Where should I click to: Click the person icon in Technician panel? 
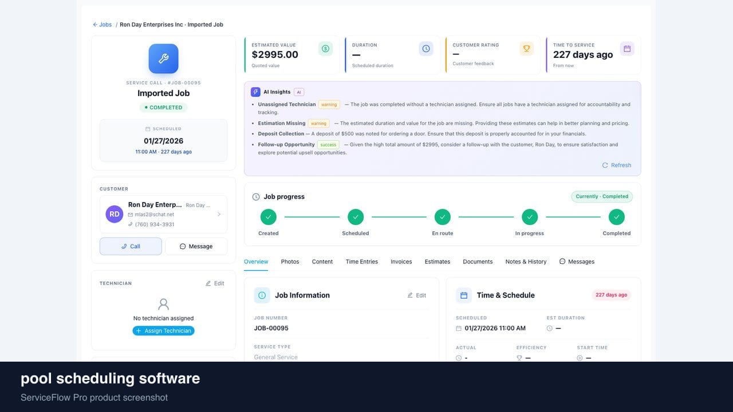(164, 304)
